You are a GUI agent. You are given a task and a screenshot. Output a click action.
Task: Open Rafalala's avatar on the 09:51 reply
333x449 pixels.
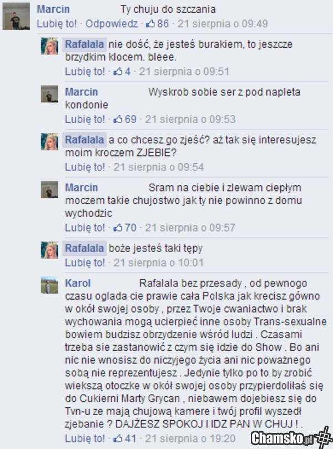(x=49, y=46)
